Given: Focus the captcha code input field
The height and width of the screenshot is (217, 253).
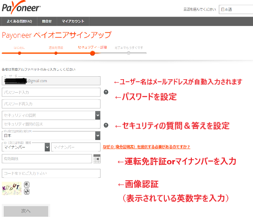Looking at the screenshot, I should (x=51, y=173).
